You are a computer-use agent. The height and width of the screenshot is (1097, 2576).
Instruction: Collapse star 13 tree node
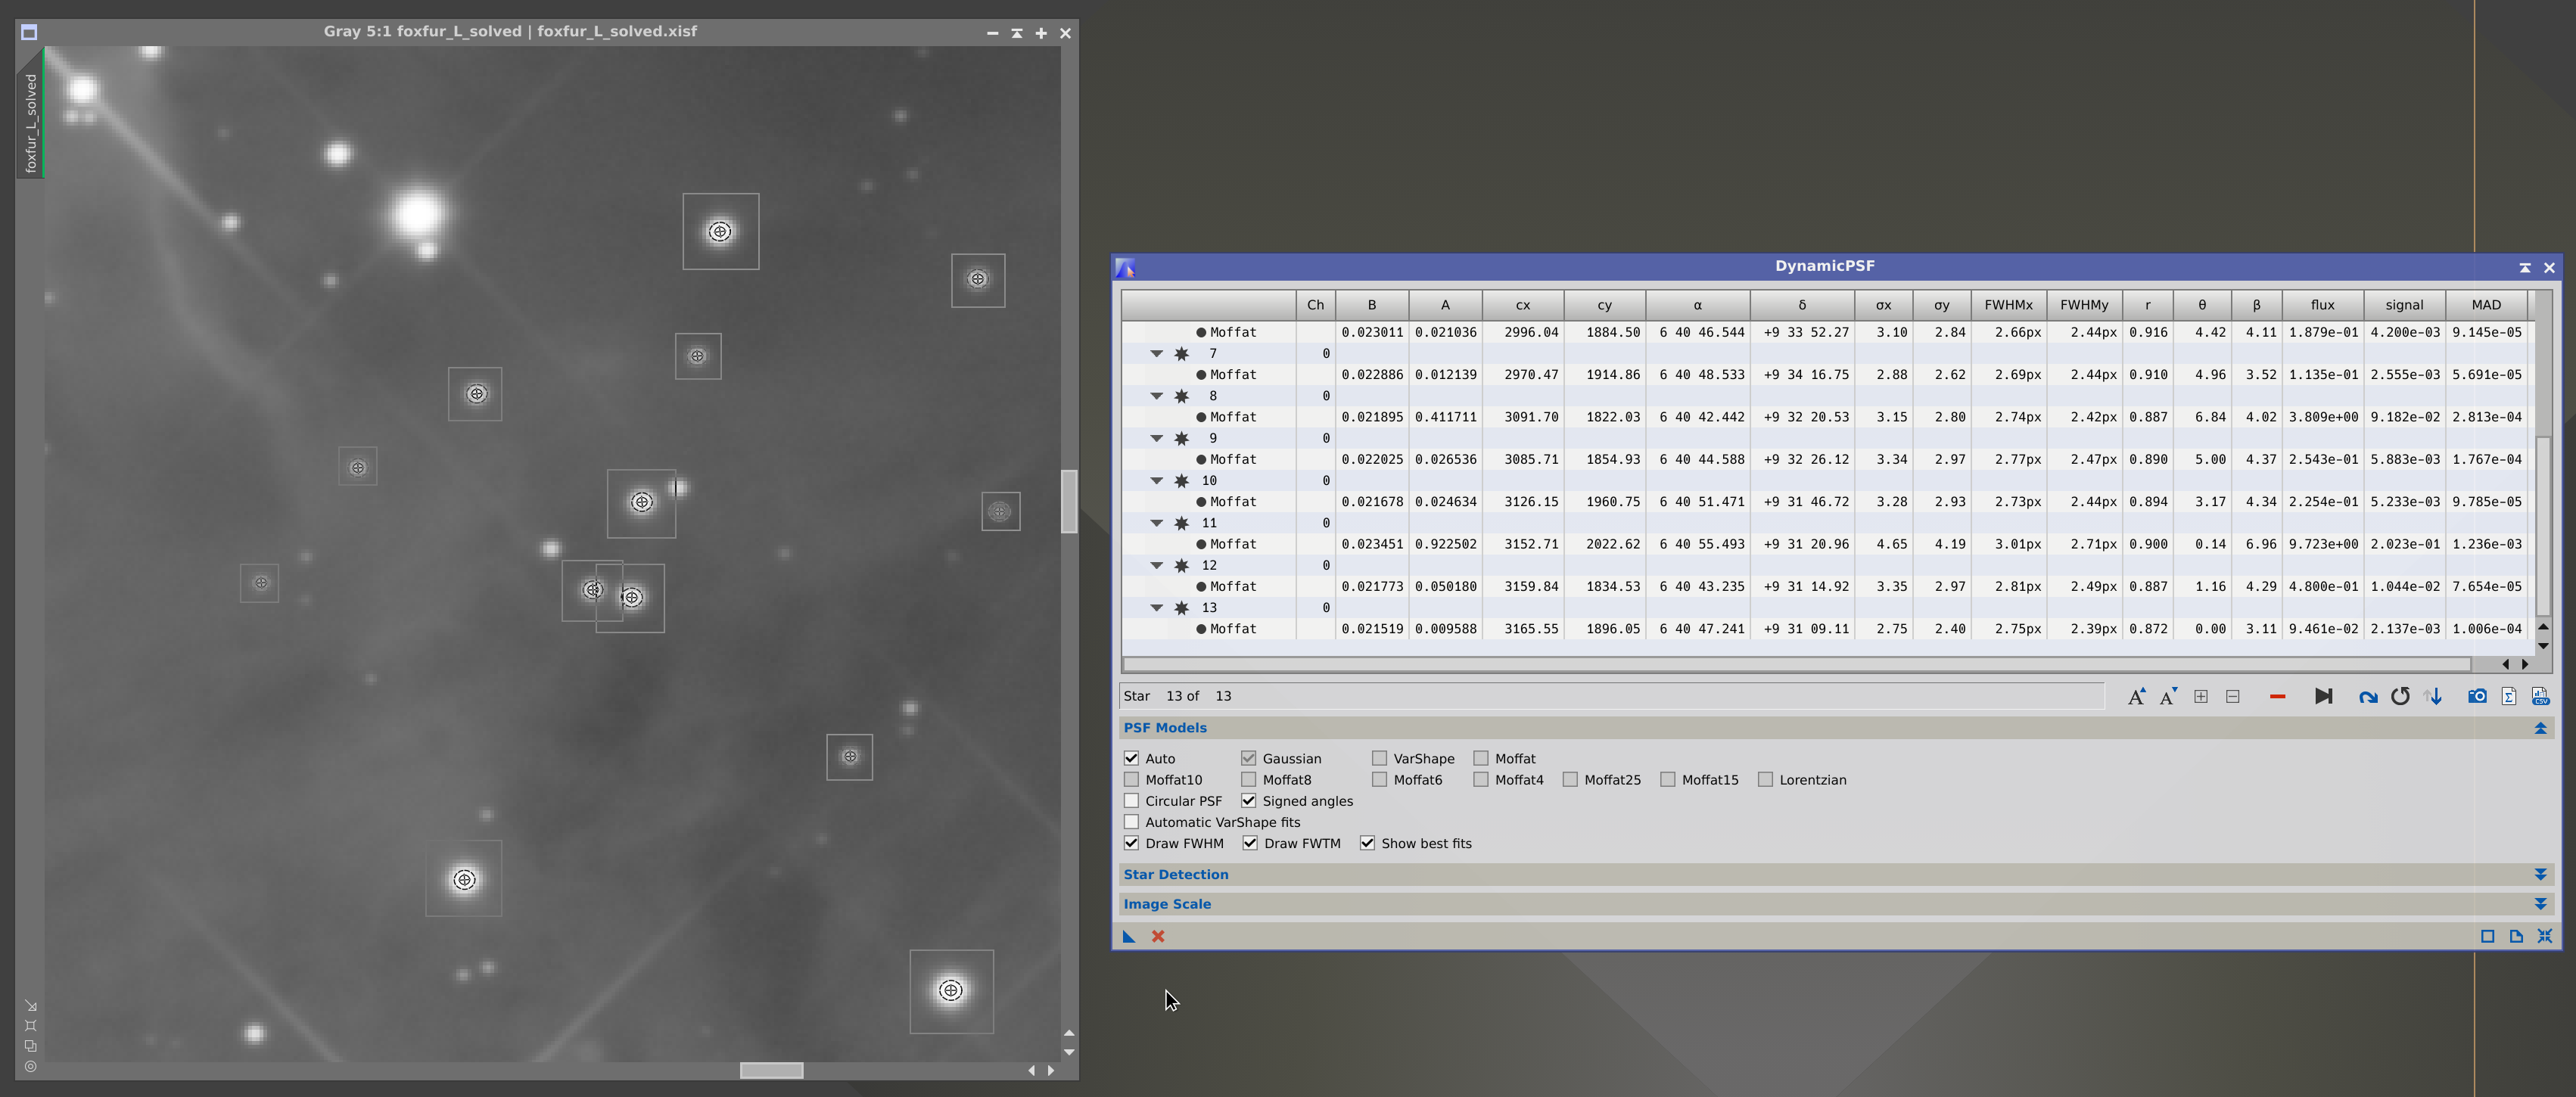[x=1156, y=607]
